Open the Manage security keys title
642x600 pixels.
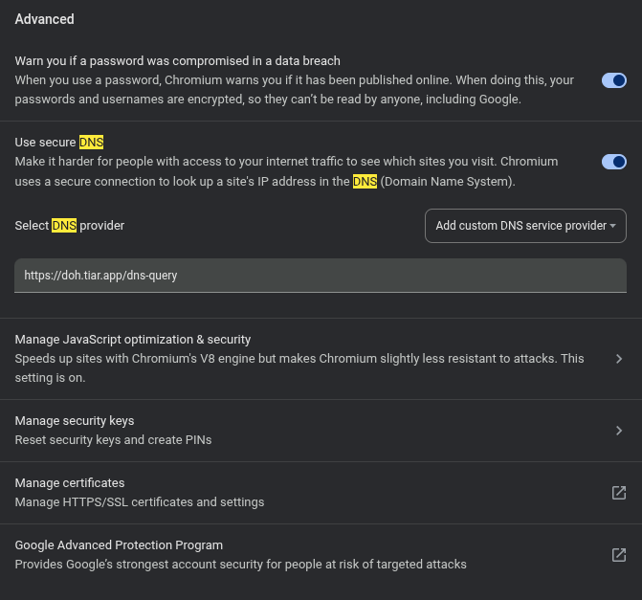tap(75, 421)
